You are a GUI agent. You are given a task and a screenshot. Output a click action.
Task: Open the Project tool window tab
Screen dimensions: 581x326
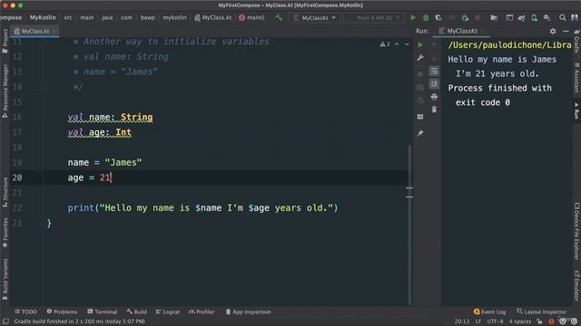pos(5,41)
